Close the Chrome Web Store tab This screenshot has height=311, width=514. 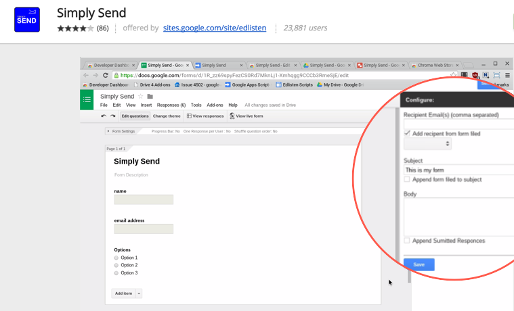[x=457, y=65]
